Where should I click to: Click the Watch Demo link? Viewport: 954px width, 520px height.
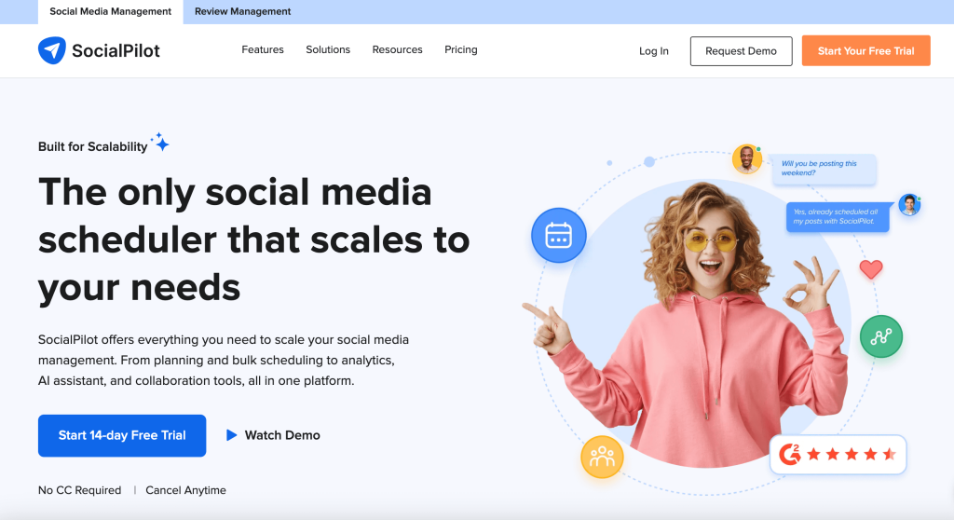click(282, 435)
